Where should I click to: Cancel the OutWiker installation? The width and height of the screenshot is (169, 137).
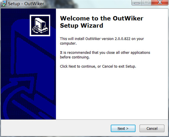[152, 128]
